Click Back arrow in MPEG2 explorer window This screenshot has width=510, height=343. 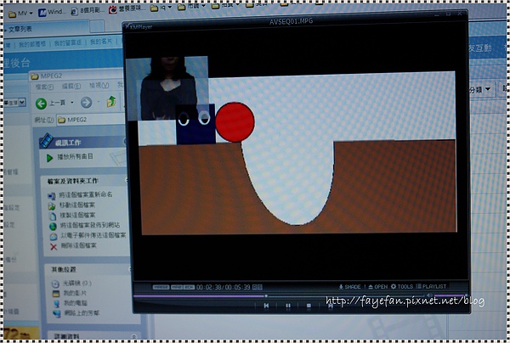click(x=42, y=104)
